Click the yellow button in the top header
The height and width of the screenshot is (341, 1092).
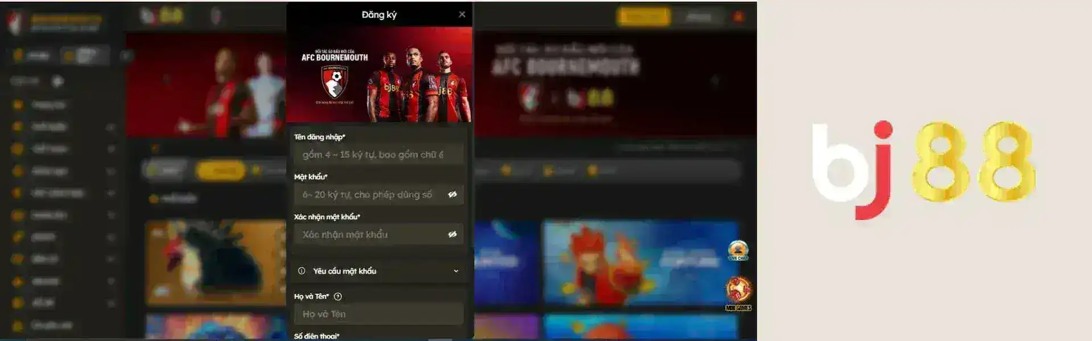pyautogui.click(x=644, y=16)
